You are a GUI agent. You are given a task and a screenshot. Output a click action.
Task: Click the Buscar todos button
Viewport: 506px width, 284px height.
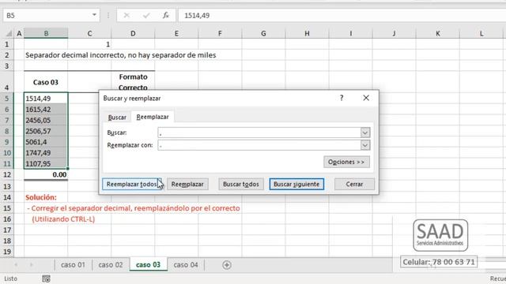point(241,184)
